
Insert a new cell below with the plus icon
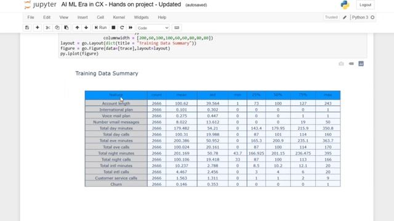point(38,28)
